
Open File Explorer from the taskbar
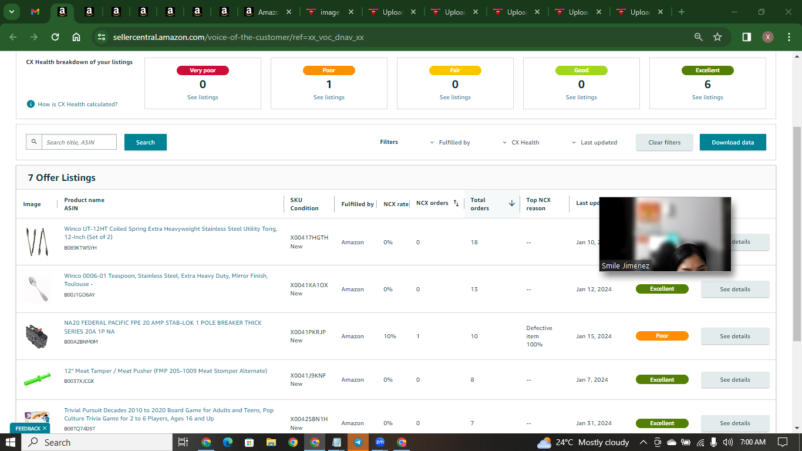pyautogui.click(x=271, y=442)
